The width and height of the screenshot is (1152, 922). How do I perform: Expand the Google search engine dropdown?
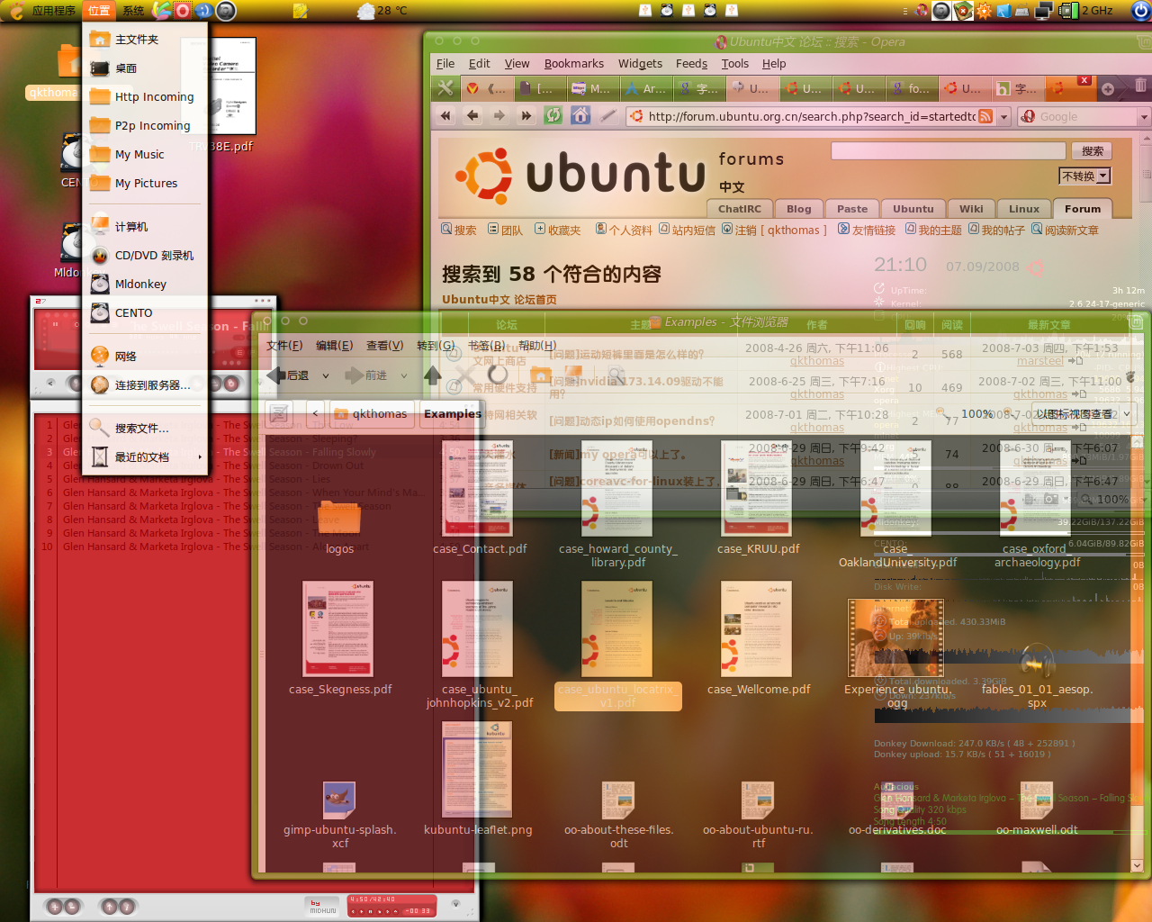point(1144,117)
